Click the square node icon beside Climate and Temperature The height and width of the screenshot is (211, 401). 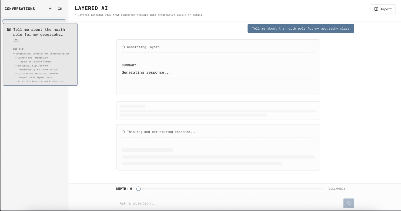point(16,58)
